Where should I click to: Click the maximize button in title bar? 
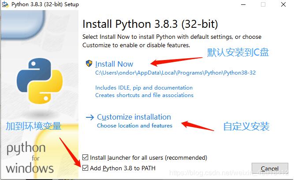(263, 4)
